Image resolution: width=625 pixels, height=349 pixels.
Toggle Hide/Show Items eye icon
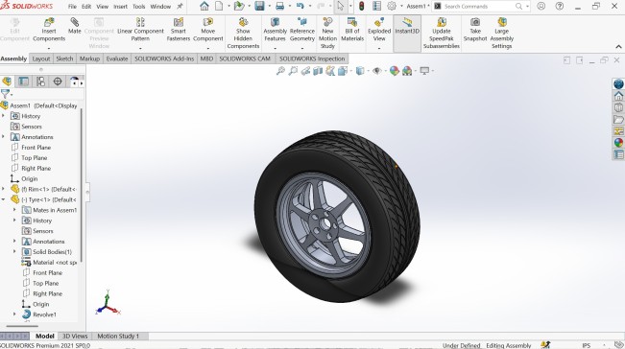[376, 71]
